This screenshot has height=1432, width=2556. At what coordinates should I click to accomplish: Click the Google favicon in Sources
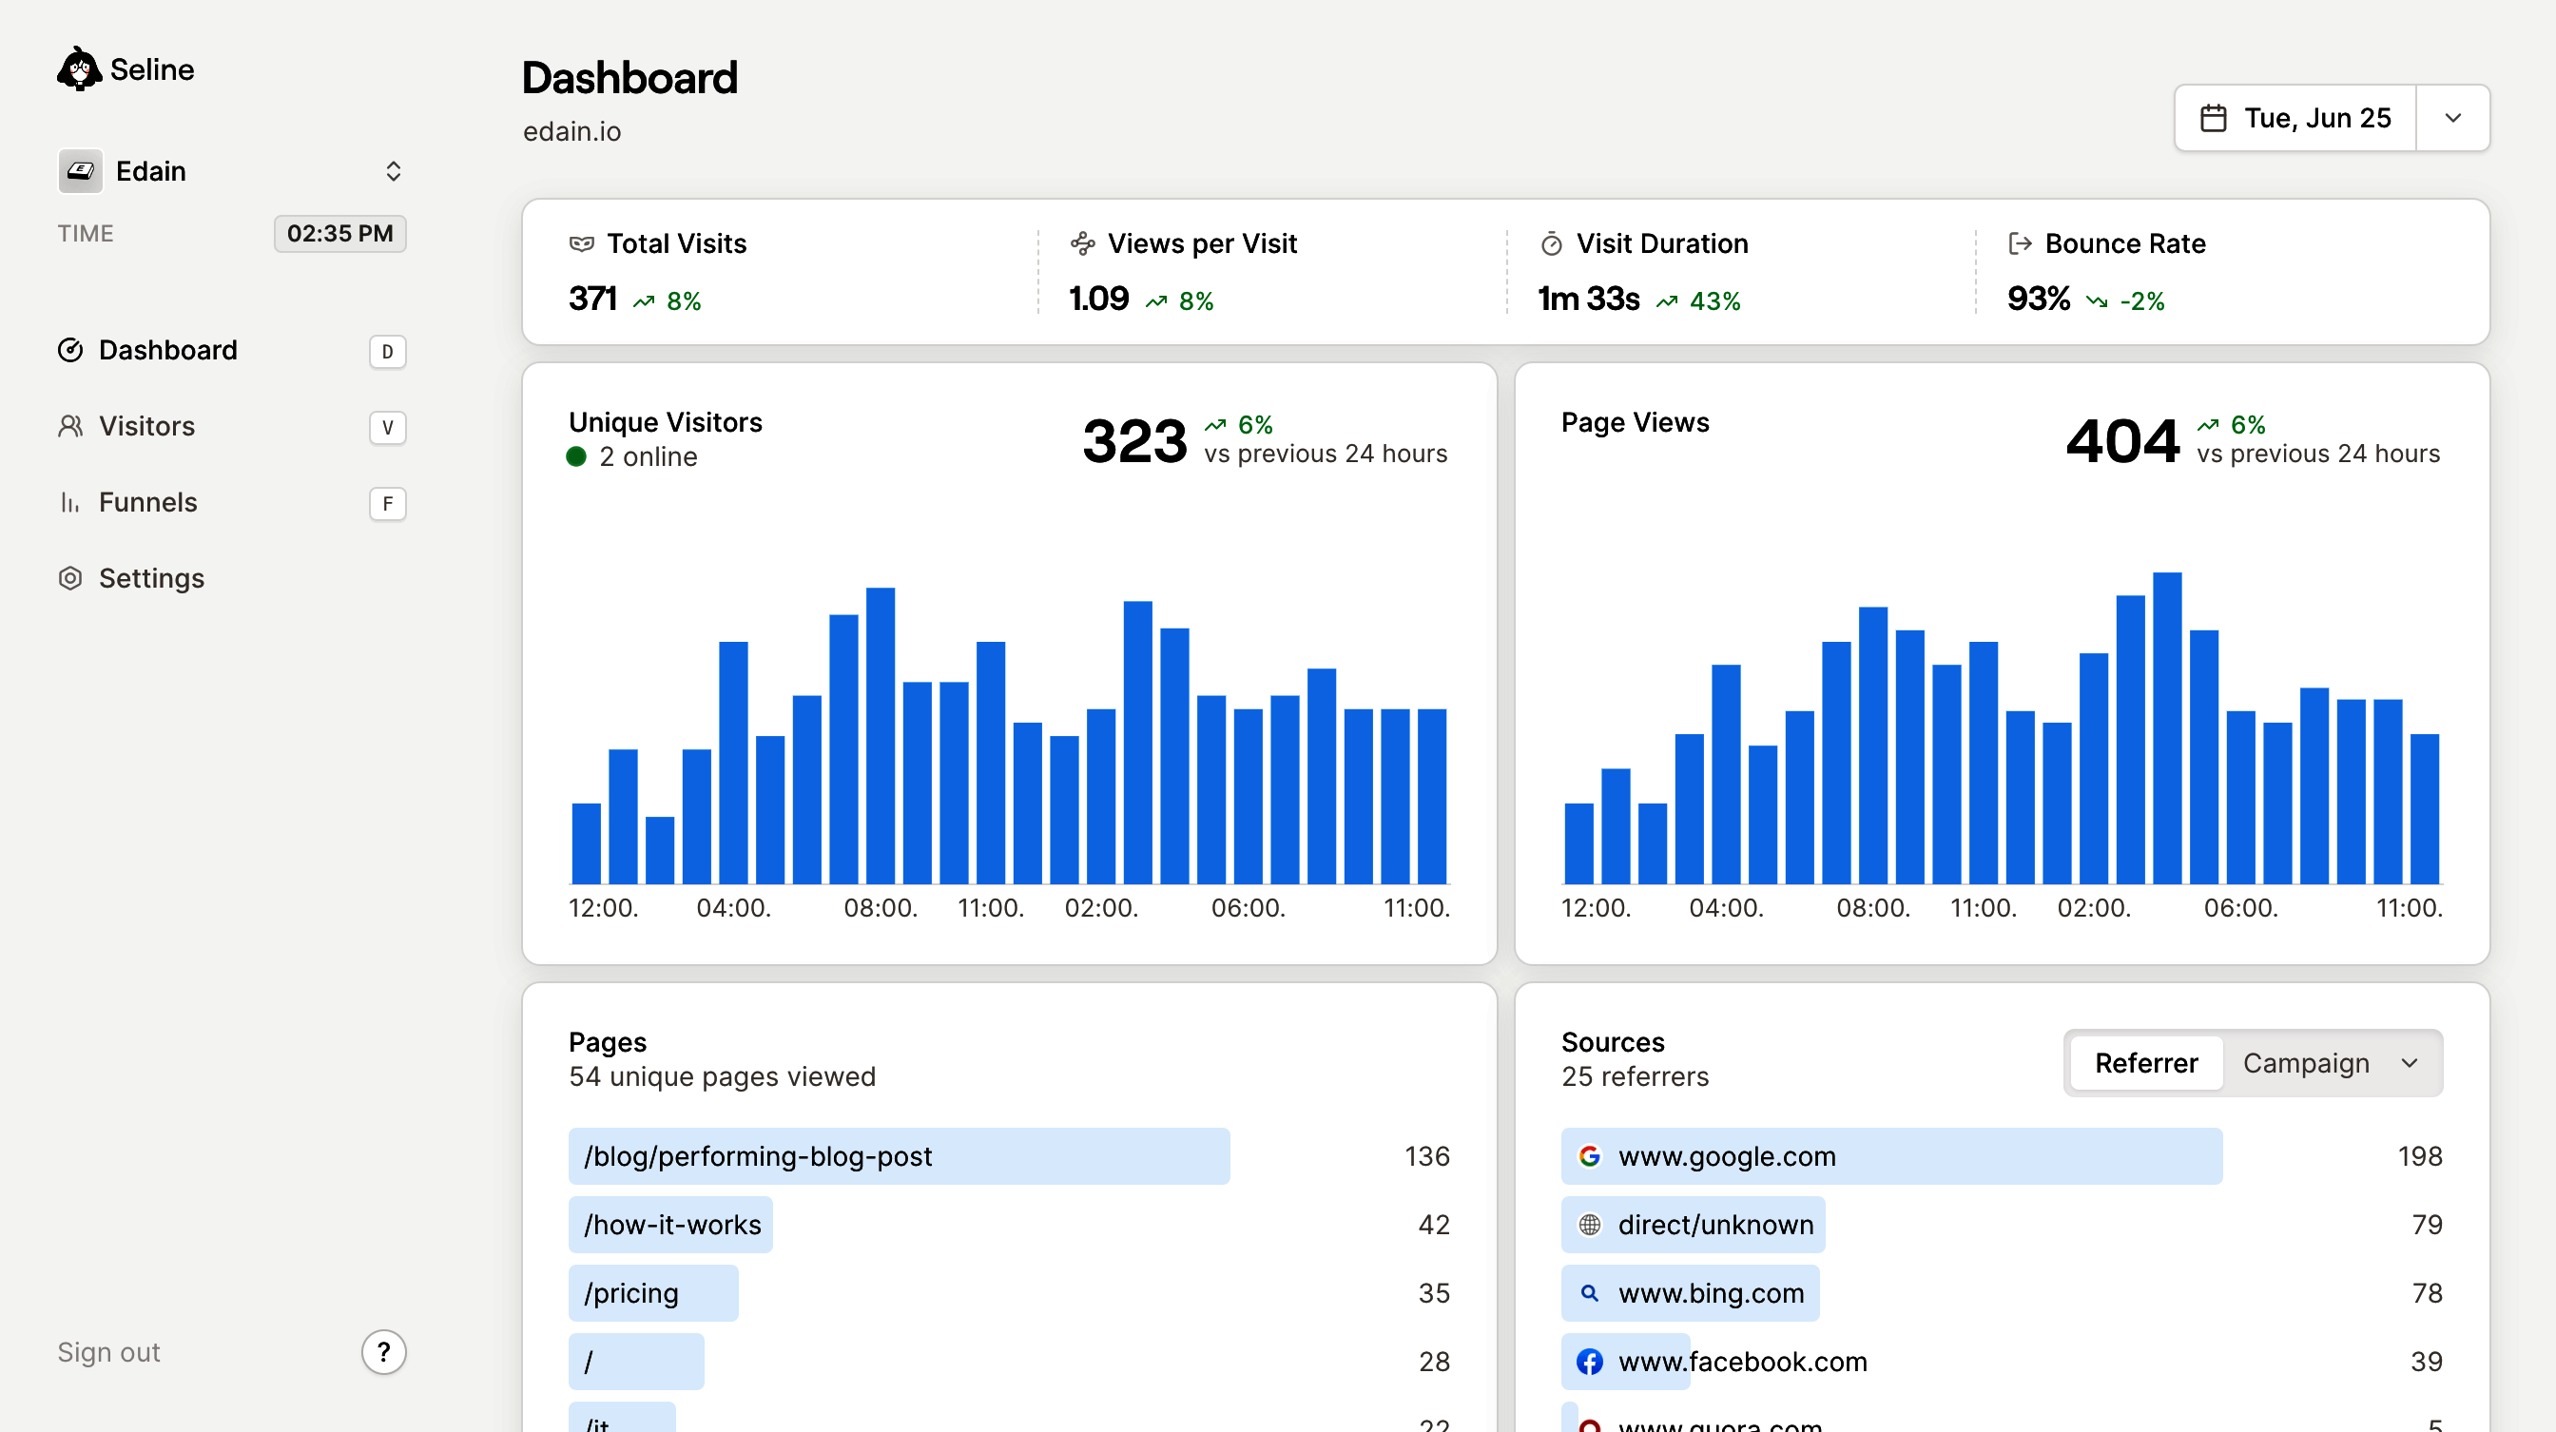tap(1590, 1156)
